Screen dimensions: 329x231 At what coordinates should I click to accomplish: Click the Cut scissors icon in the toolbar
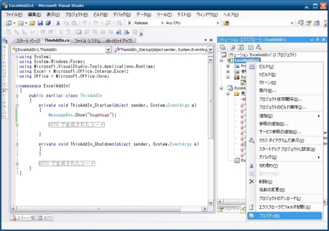point(58,23)
